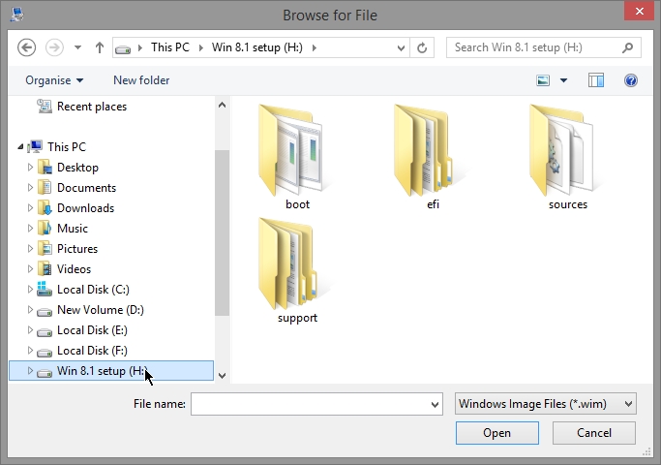Open the recent locations dropdown arrow

coord(77,47)
